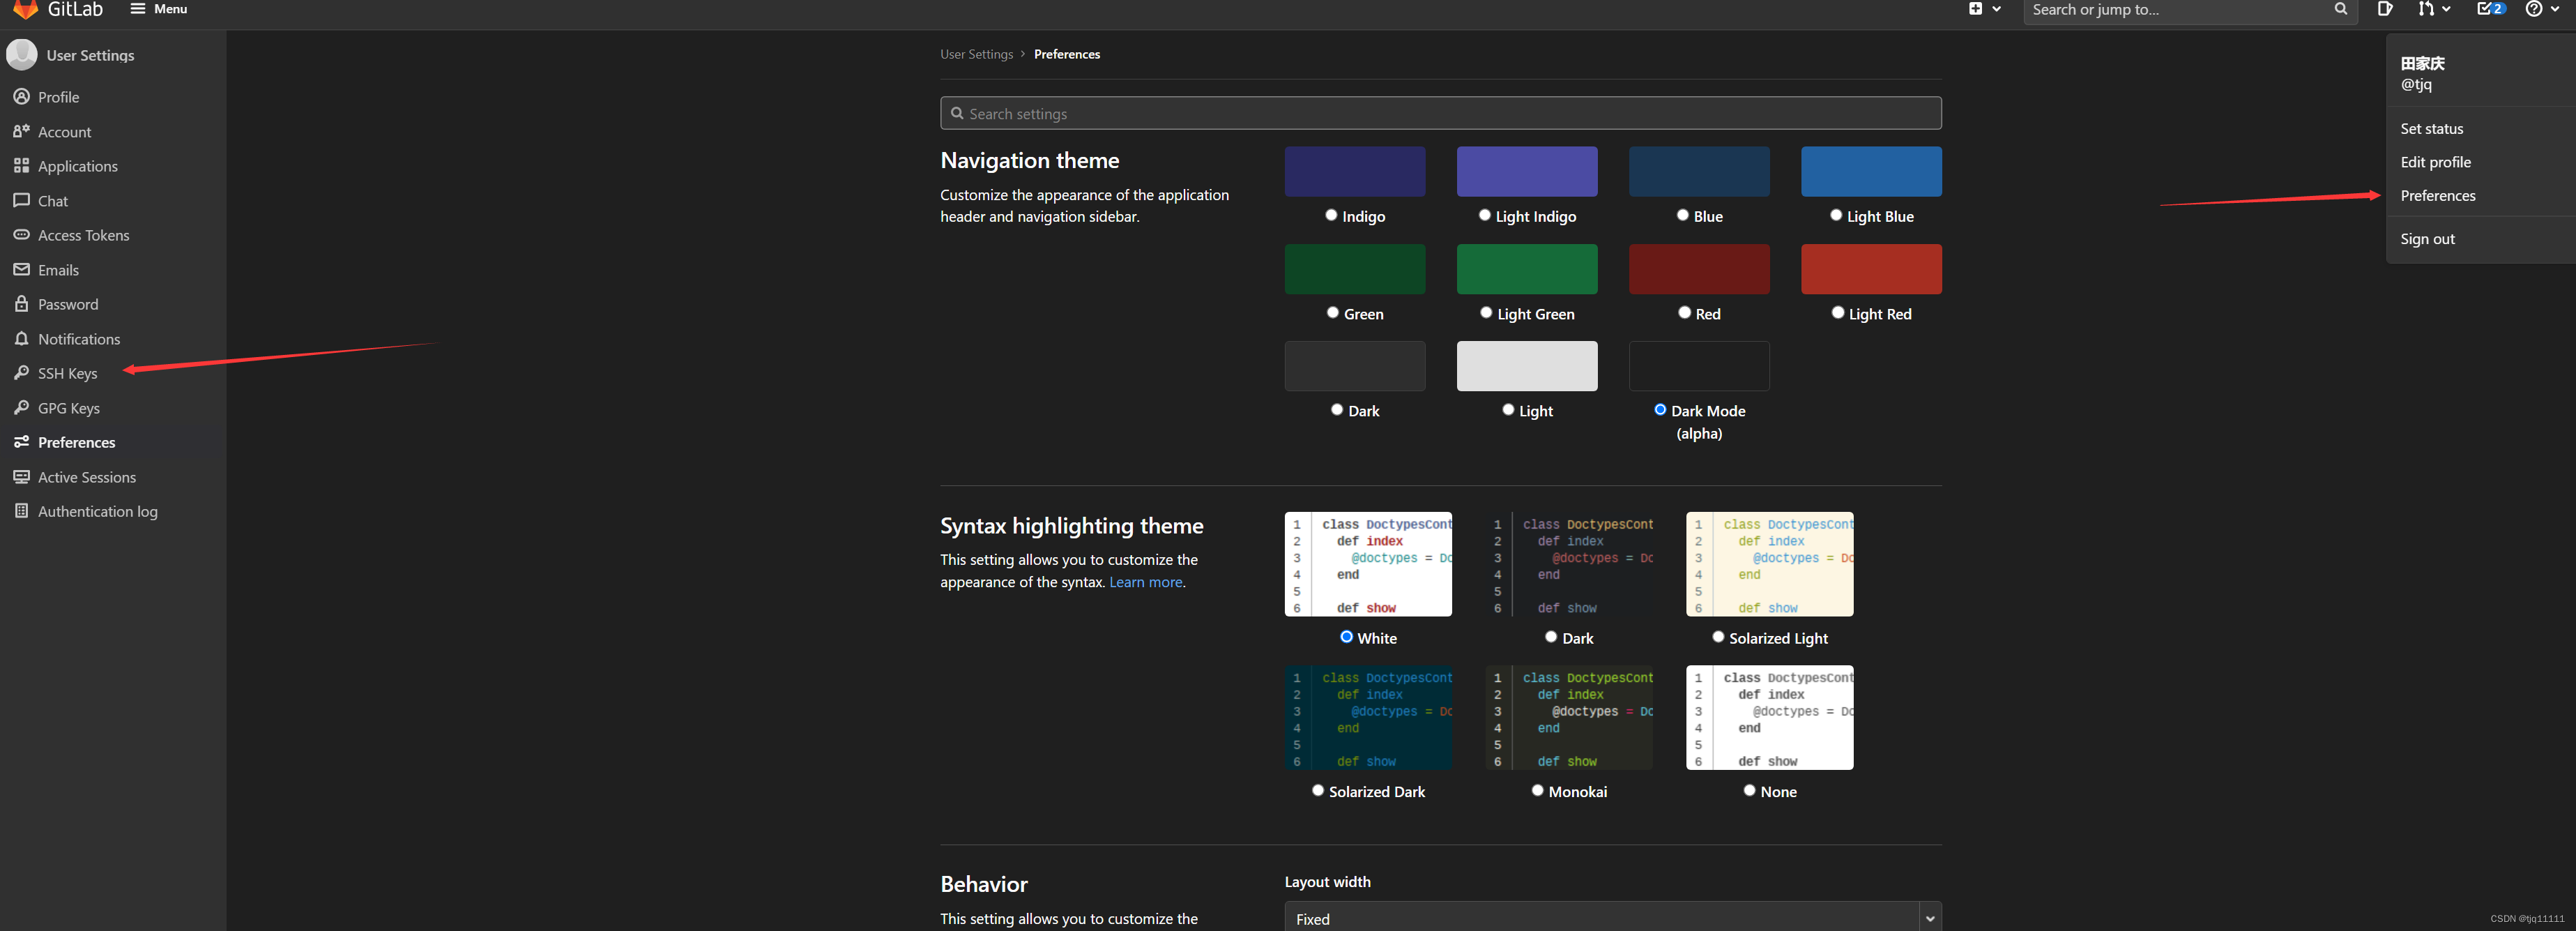This screenshot has height=931, width=2576.
Task: Click the search icon in settings search
Action: [x=957, y=113]
